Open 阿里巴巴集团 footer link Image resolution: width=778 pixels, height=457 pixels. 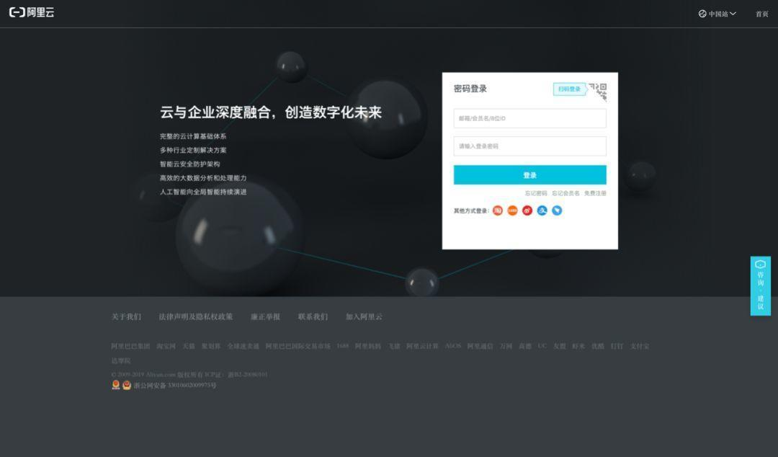[130, 346]
